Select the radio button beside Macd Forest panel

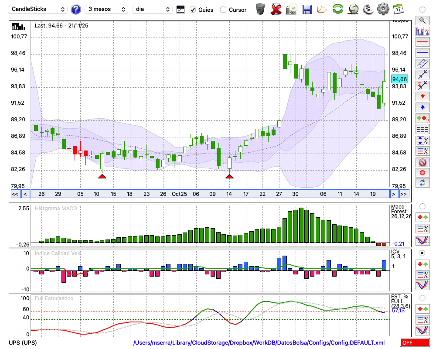[422, 206]
